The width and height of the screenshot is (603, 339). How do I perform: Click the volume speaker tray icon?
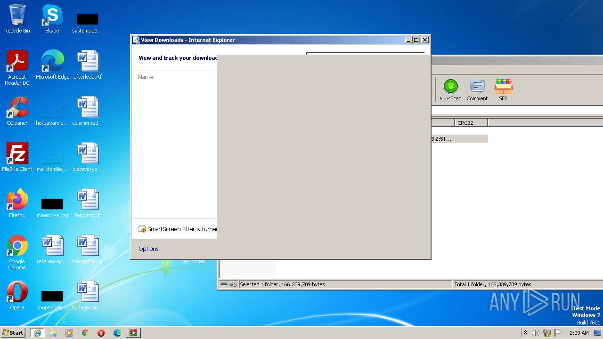pyautogui.click(x=536, y=333)
